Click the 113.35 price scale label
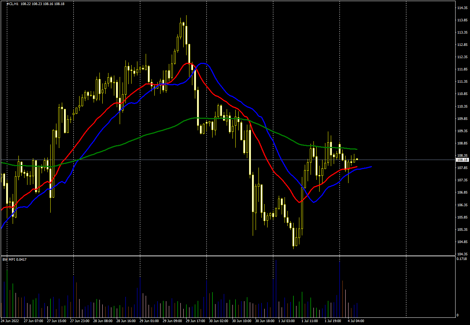 pyautogui.click(x=462, y=32)
